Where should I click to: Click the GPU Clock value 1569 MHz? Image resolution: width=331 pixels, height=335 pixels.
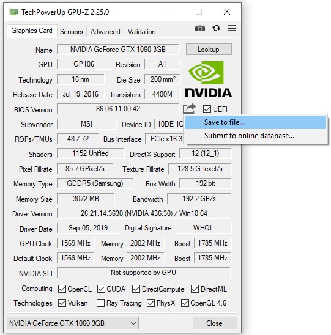click(x=75, y=243)
